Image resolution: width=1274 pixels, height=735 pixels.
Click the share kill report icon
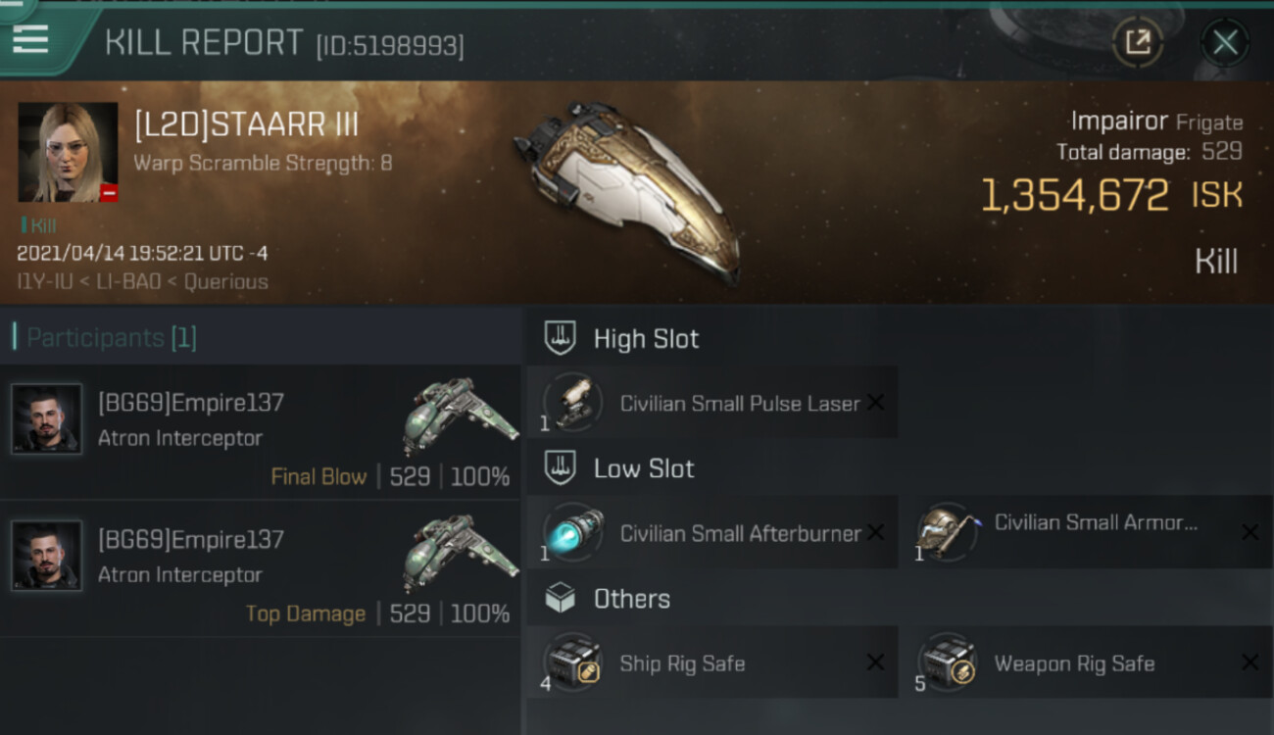pyautogui.click(x=1137, y=42)
